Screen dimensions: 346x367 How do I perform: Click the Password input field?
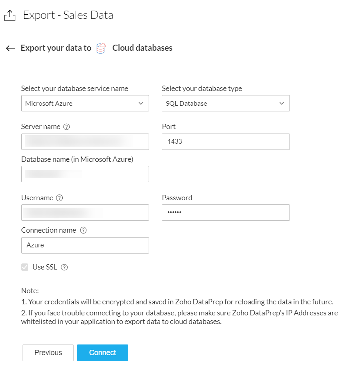(226, 213)
